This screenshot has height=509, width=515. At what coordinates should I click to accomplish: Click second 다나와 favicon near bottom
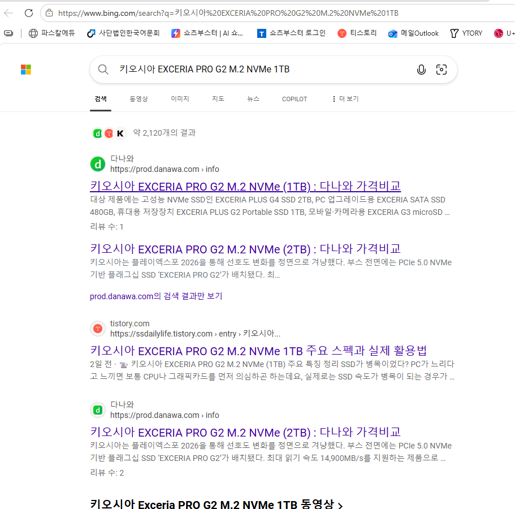[98, 410]
